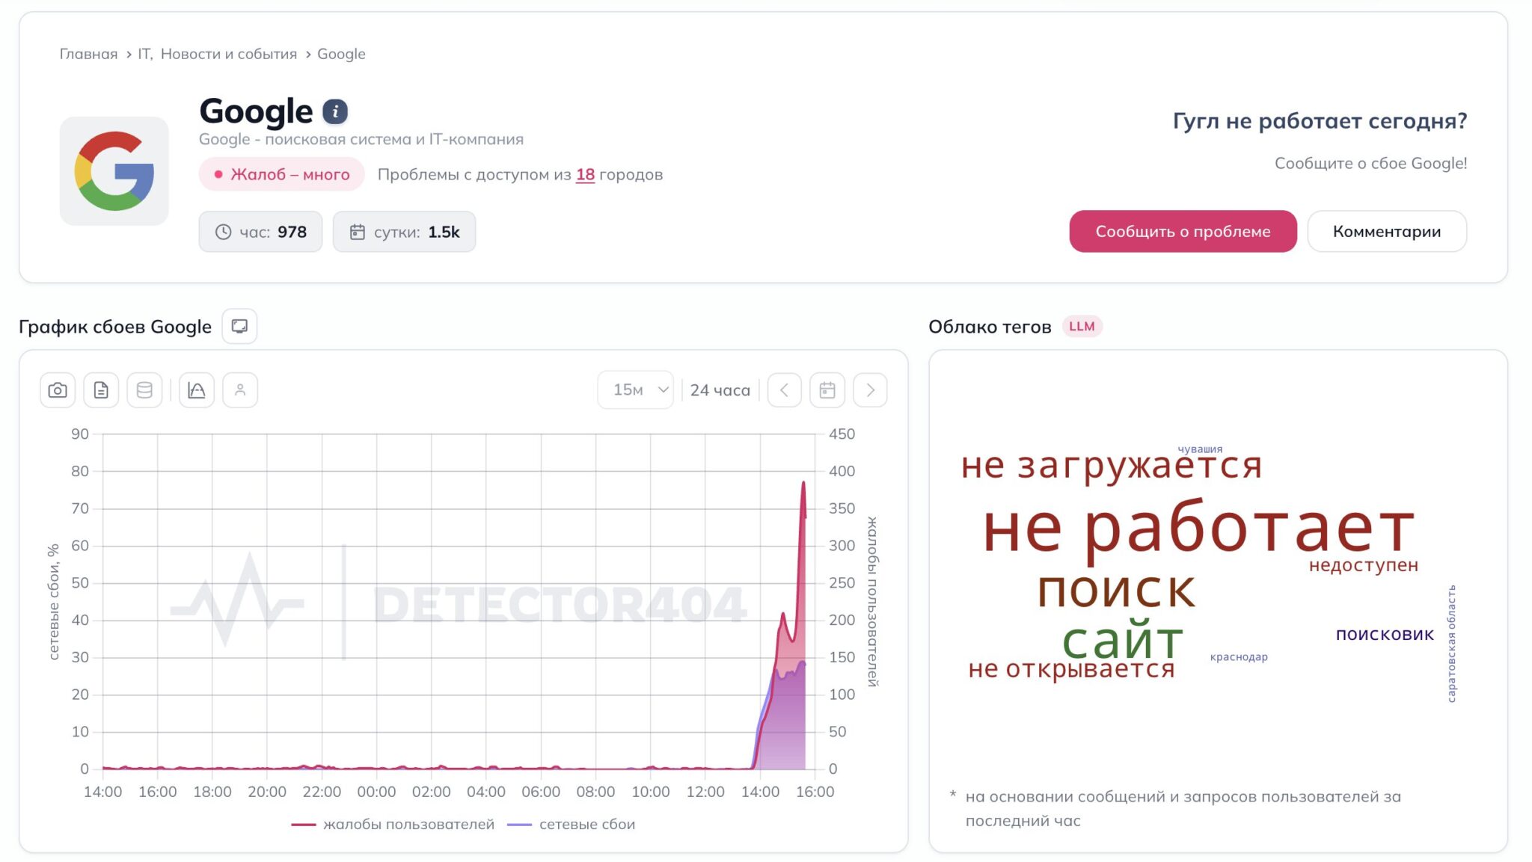Go to Главная breadcrumb
The height and width of the screenshot is (862, 1532).
[x=88, y=54]
